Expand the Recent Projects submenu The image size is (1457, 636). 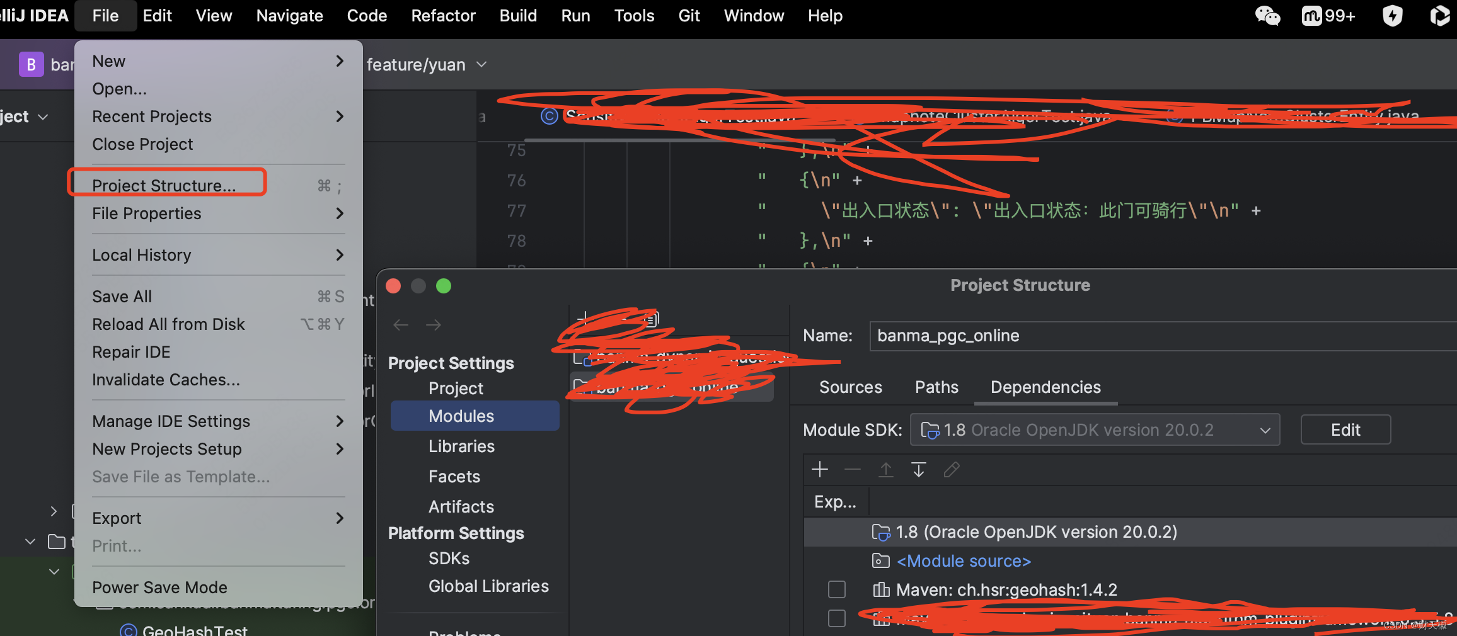(218, 116)
